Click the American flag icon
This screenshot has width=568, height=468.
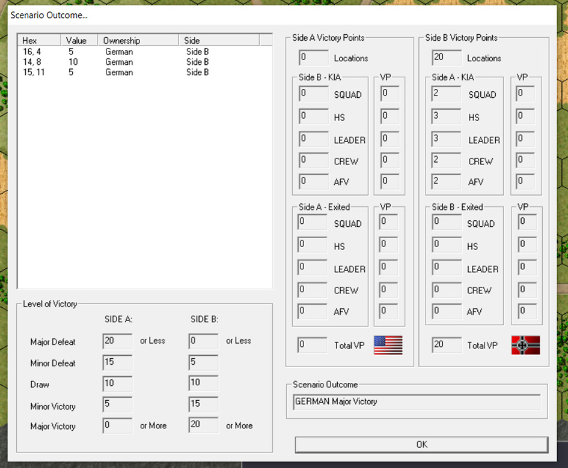click(388, 345)
